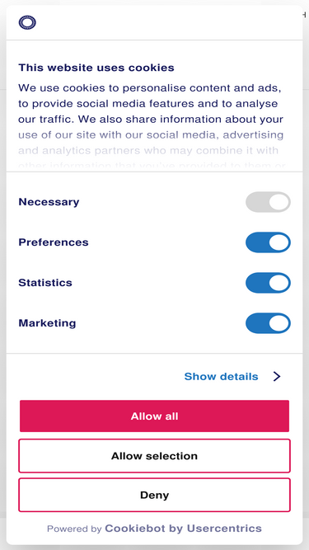Switch off the Marketing cookies toggle

click(268, 323)
